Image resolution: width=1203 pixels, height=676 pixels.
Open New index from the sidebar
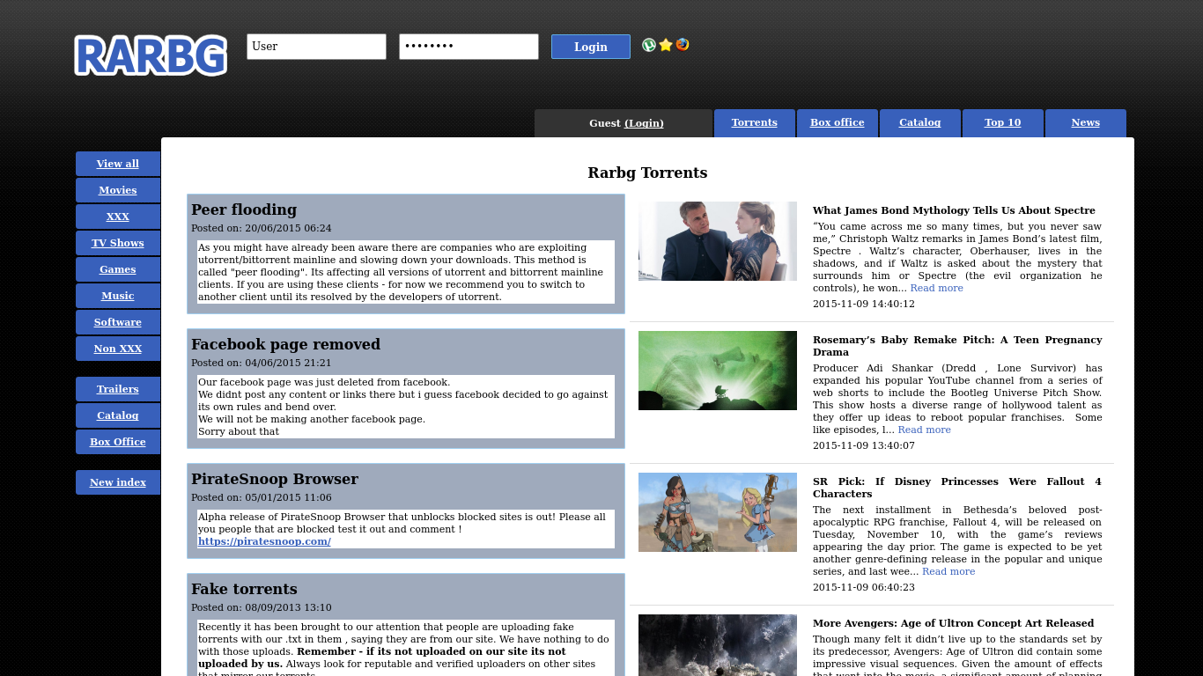coord(118,482)
